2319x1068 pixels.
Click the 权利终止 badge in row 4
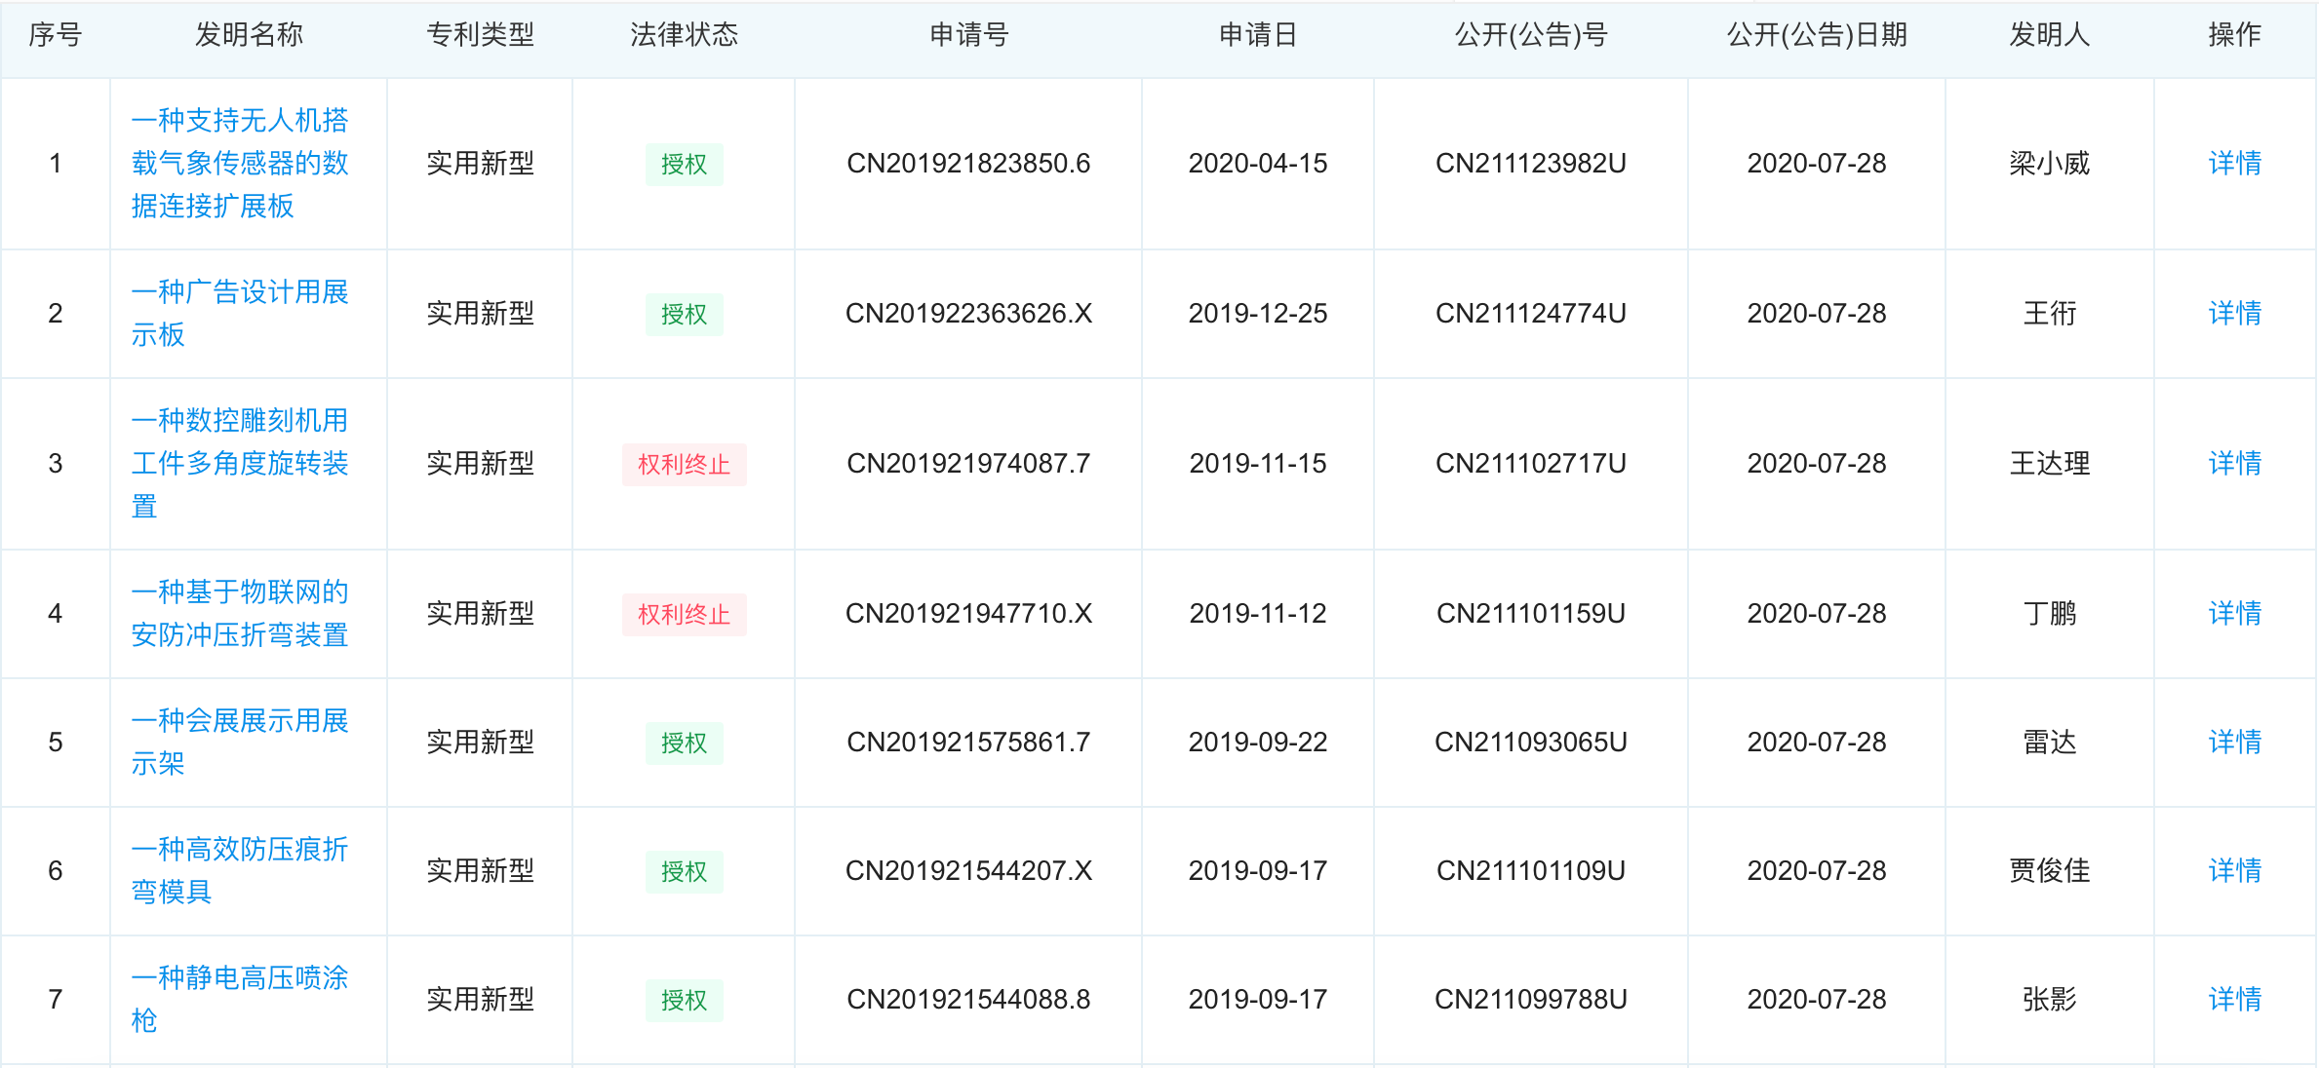[x=684, y=614]
